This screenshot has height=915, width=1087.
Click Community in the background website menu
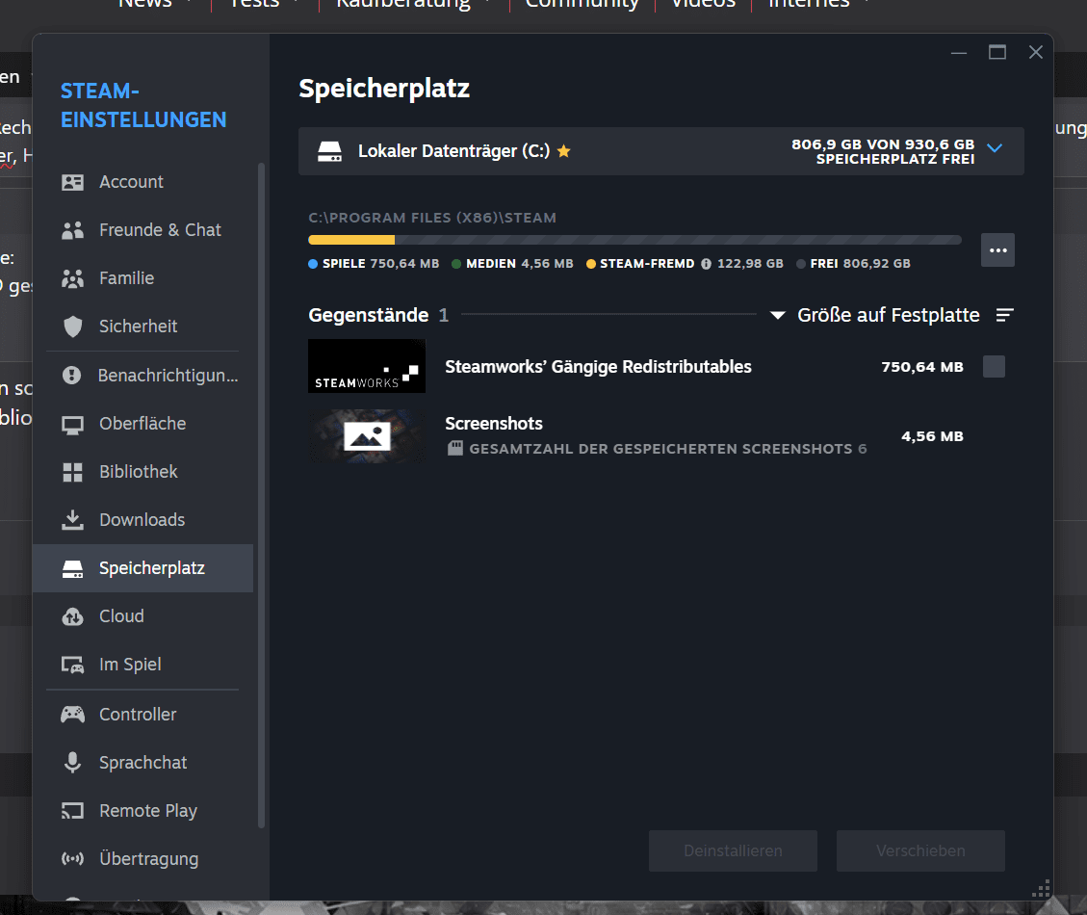coord(582,4)
